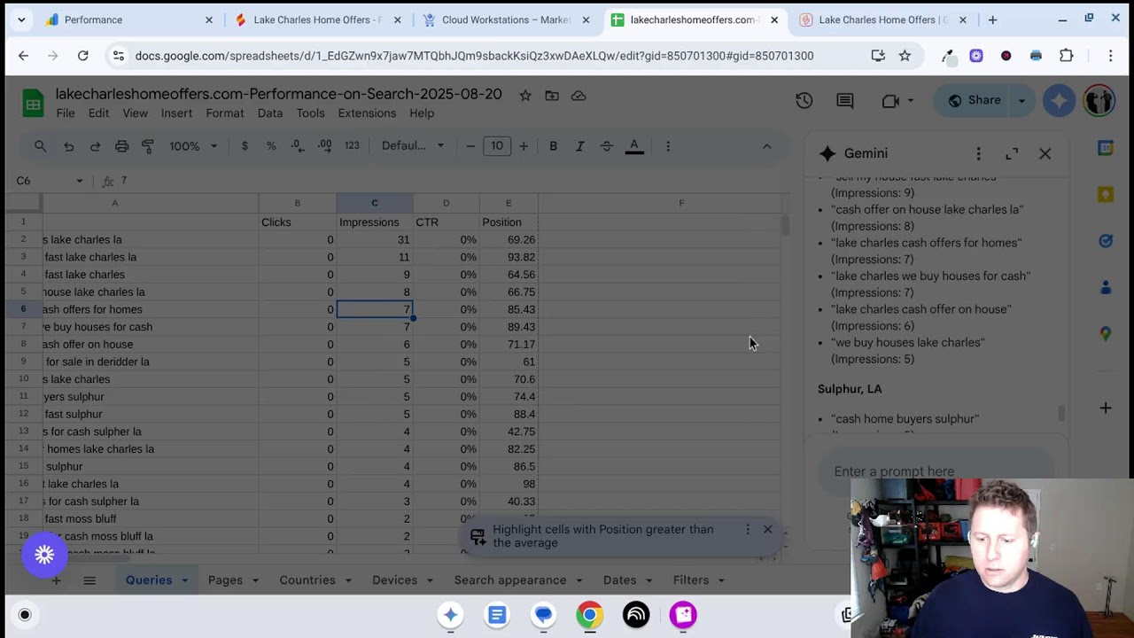
Task: Increase decimal places
Action: (x=324, y=146)
